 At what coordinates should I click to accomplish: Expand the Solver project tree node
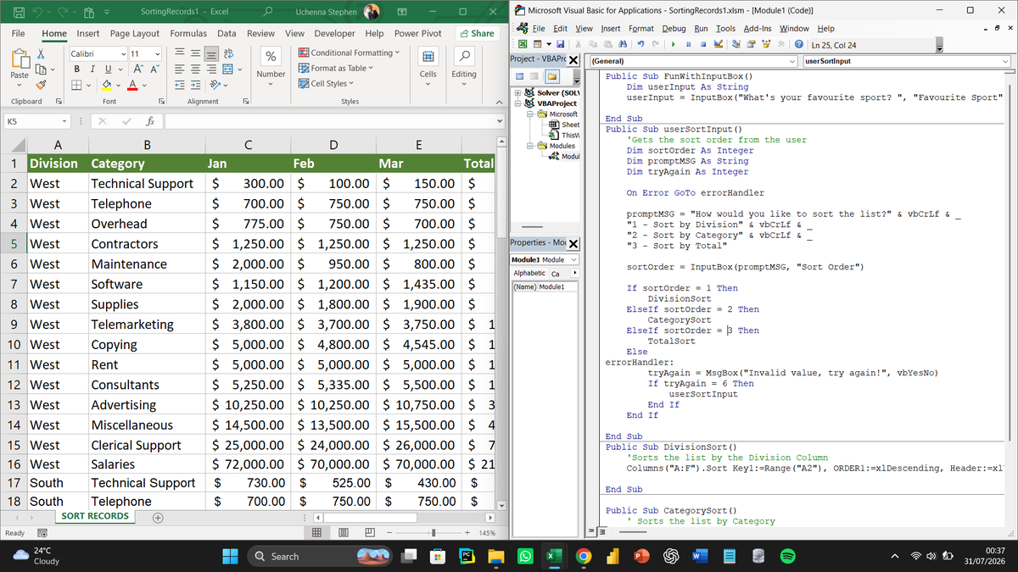[x=517, y=92]
